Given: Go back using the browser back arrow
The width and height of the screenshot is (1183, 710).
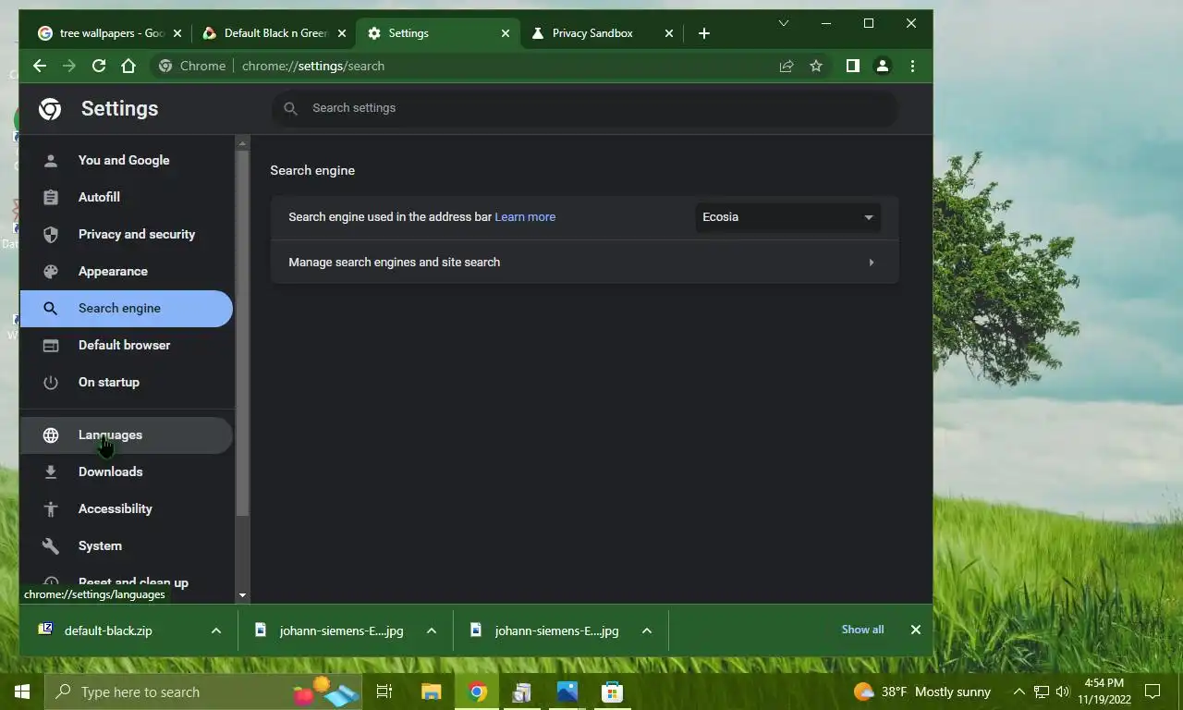Looking at the screenshot, I should (x=39, y=66).
